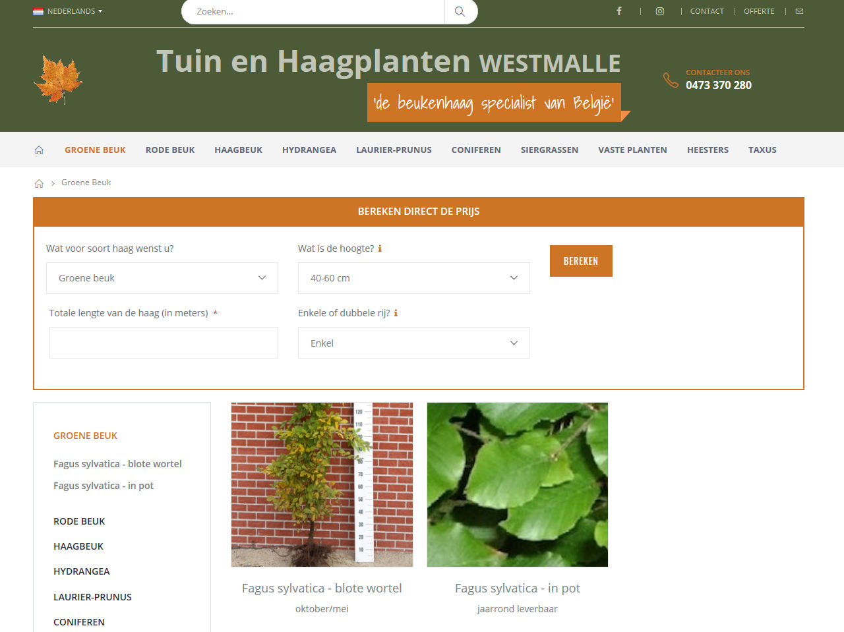Open the Instagram icon link
This screenshot has width=844, height=632.
click(x=660, y=11)
